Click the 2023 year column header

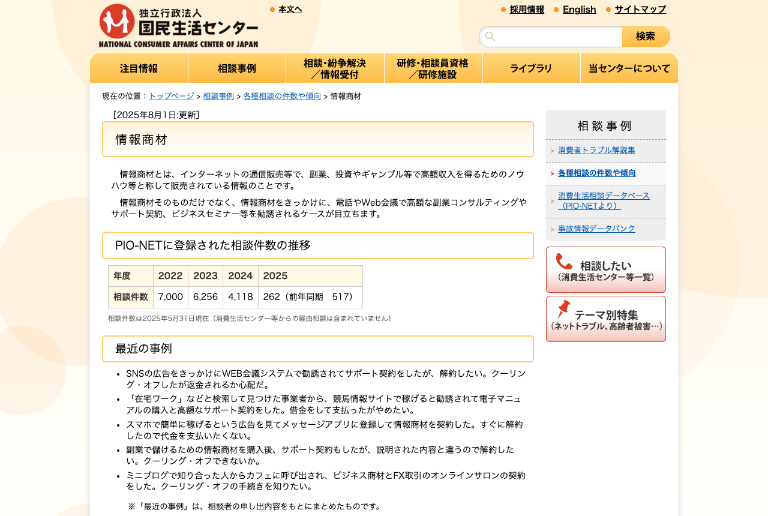coord(205,276)
